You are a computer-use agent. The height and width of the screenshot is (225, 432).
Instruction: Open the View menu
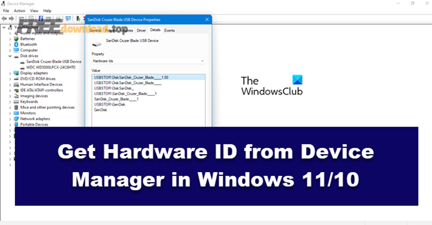[34, 11]
